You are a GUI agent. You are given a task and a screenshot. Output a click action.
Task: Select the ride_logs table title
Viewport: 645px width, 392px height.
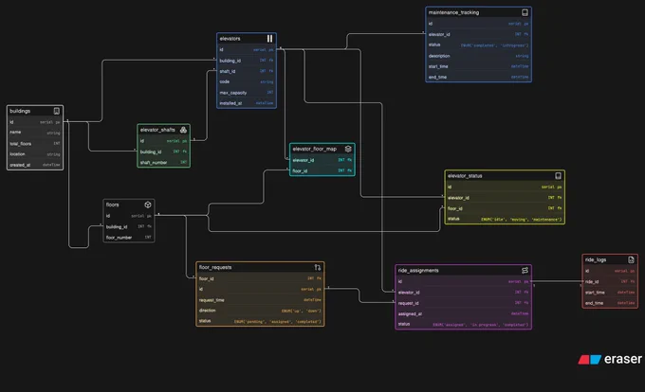[x=596, y=259]
